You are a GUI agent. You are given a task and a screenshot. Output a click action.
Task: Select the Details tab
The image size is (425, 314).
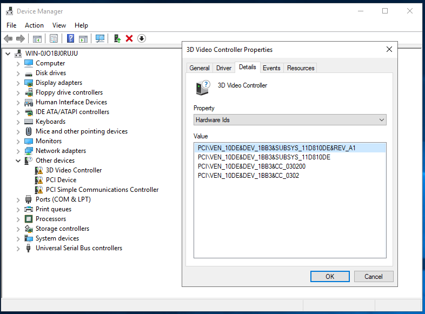click(x=248, y=67)
